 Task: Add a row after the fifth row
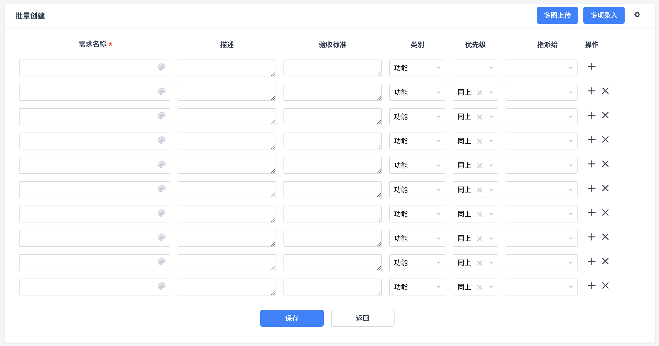[592, 164]
